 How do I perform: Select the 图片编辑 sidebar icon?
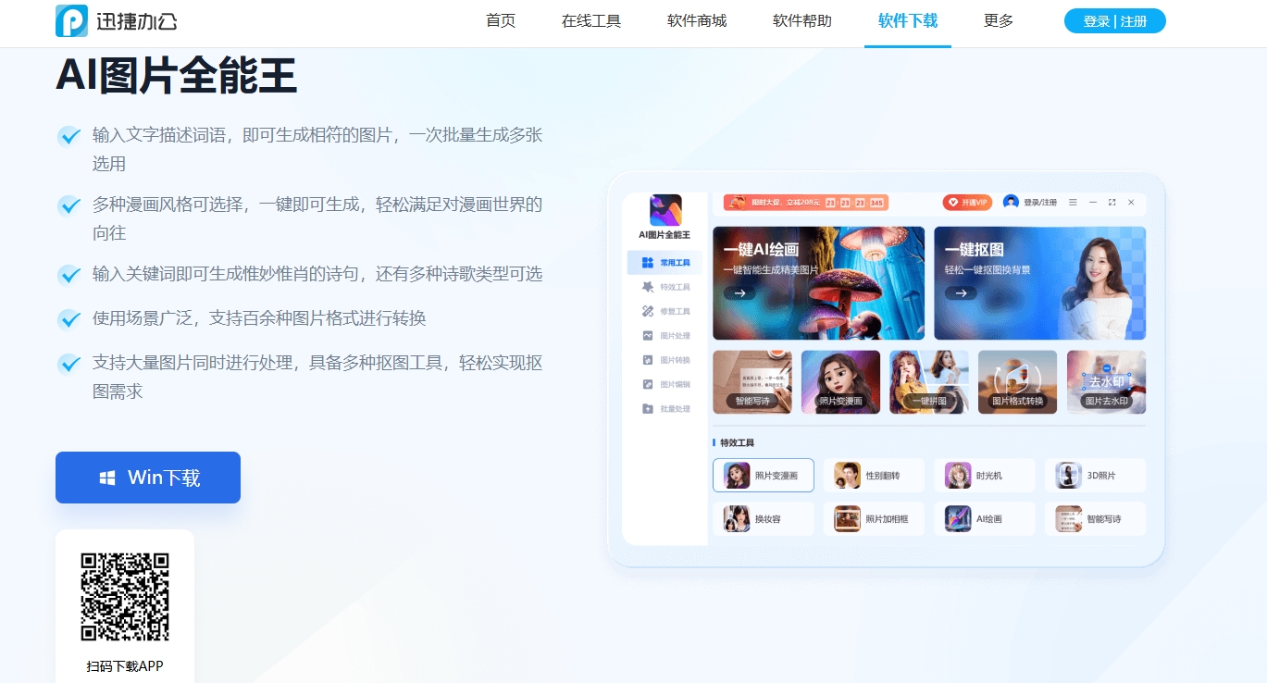648,384
